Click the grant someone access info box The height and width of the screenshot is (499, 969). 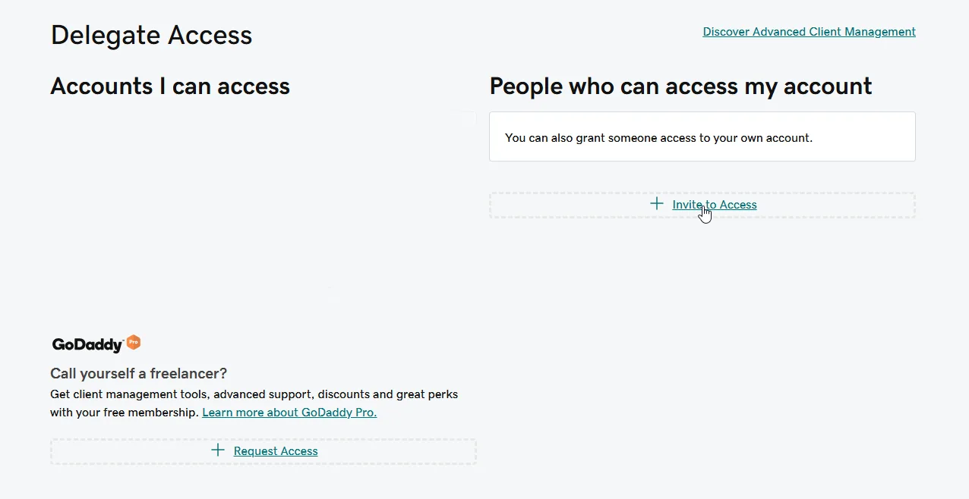pyautogui.click(x=702, y=137)
